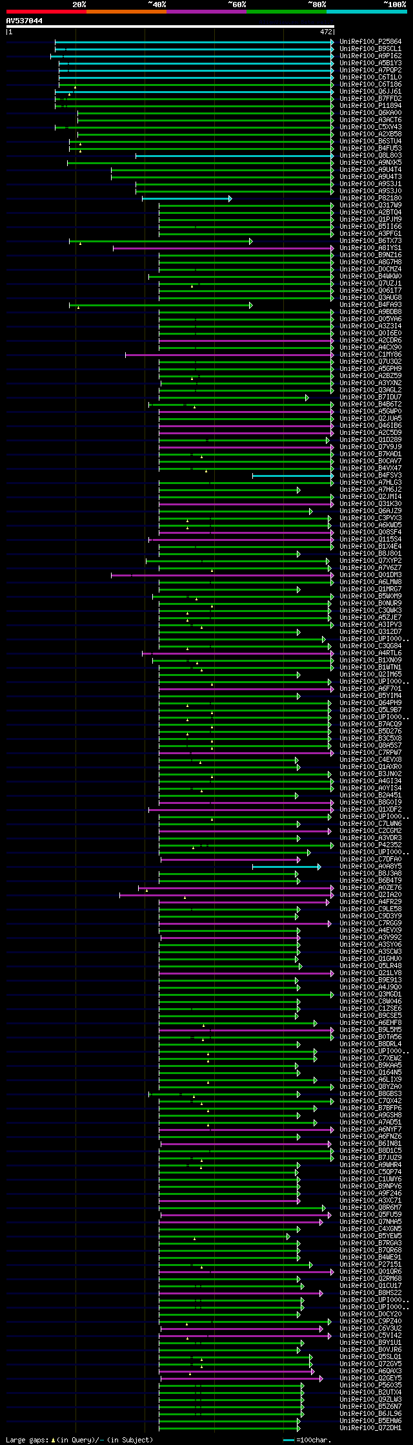The width and height of the screenshot is (413, 1445).
Task: Click hit name UniRef100_B4FU53
Action: pyautogui.click(x=370, y=149)
